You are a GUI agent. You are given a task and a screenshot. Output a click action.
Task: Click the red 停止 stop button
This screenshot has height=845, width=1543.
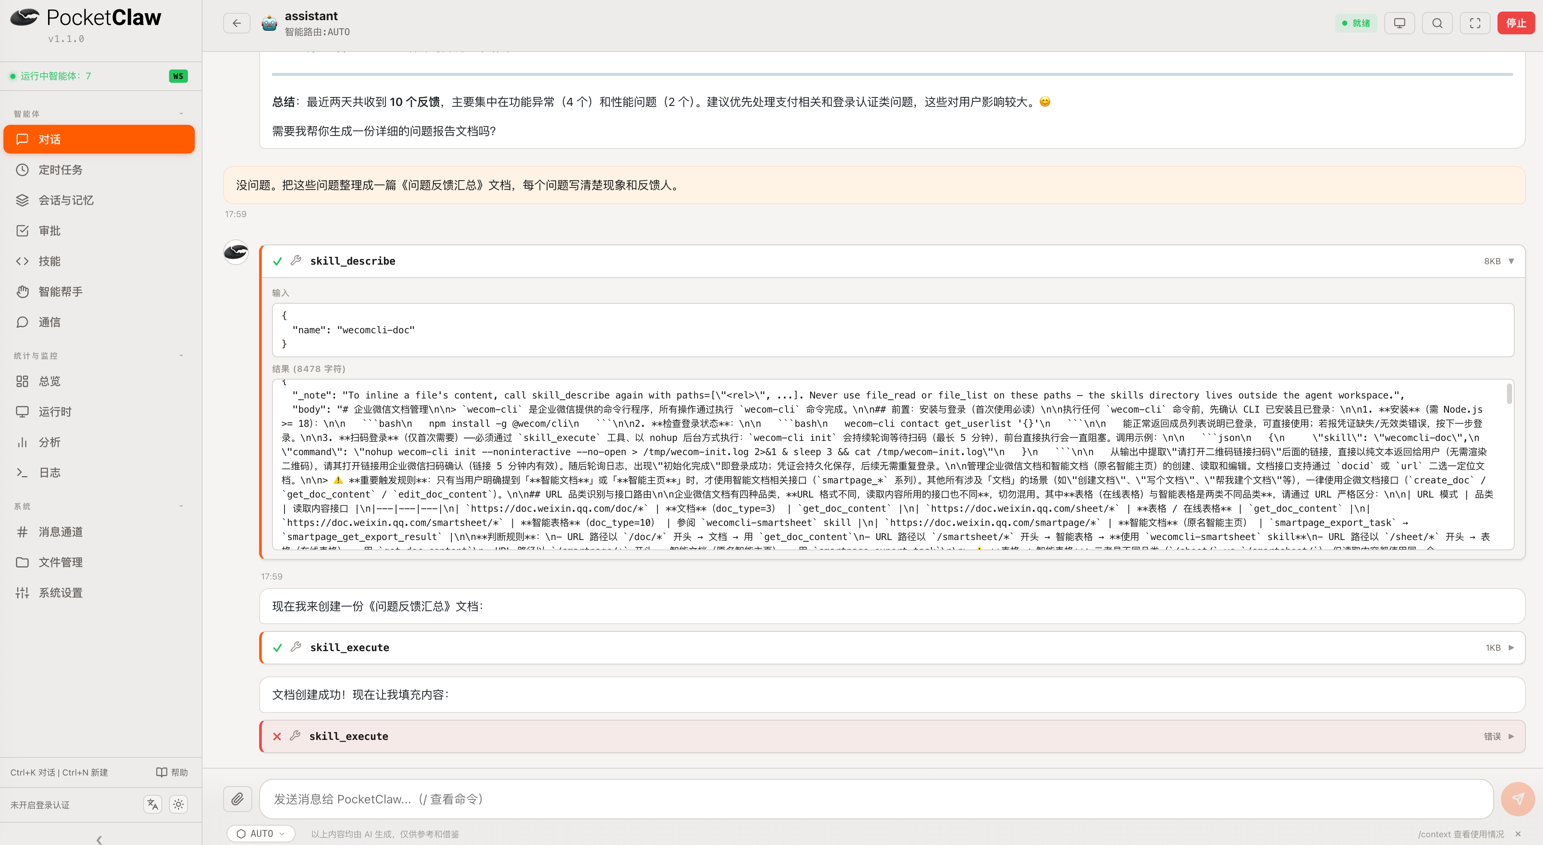pyautogui.click(x=1516, y=23)
